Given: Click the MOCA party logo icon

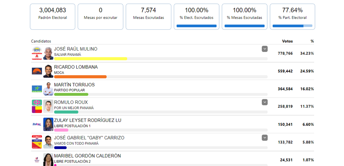Looking at the screenshot, I should pos(37,71).
